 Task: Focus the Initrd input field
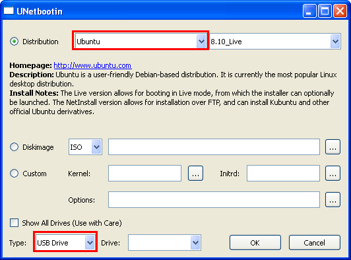pos(283,174)
